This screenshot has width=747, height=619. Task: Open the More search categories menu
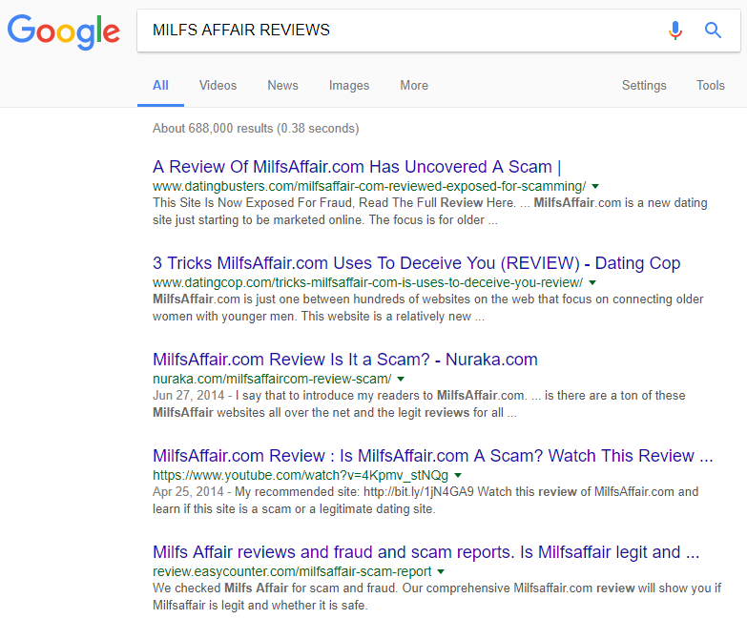pyautogui.click(x=414, y=85)
